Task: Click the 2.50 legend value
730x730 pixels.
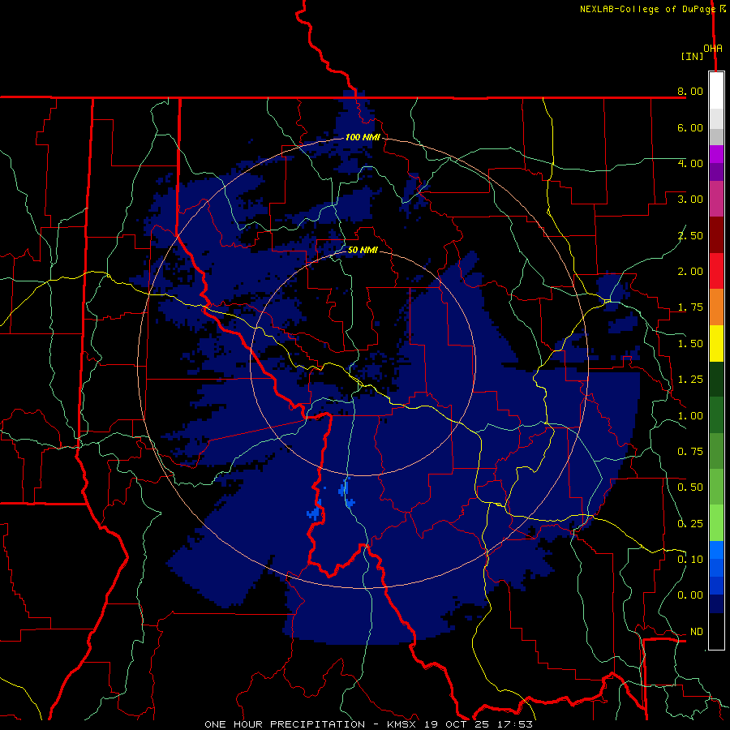Action: point(690,235)
